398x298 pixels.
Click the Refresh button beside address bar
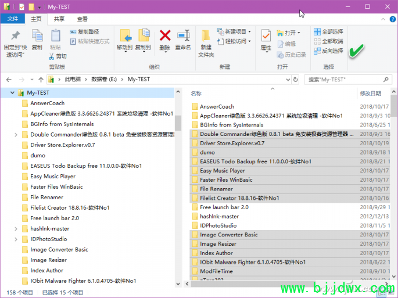point(296,80)
